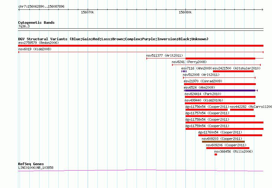Click the purple esv6524 (Ahn2009) inversion bar
This screenshot has height=188, width=272.
pyautogui.click(x=220, y=90)
